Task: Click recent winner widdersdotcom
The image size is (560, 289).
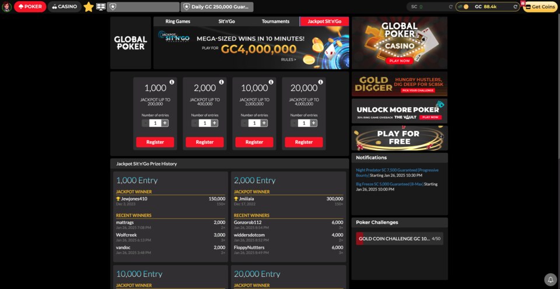Action: coord(249,235)
